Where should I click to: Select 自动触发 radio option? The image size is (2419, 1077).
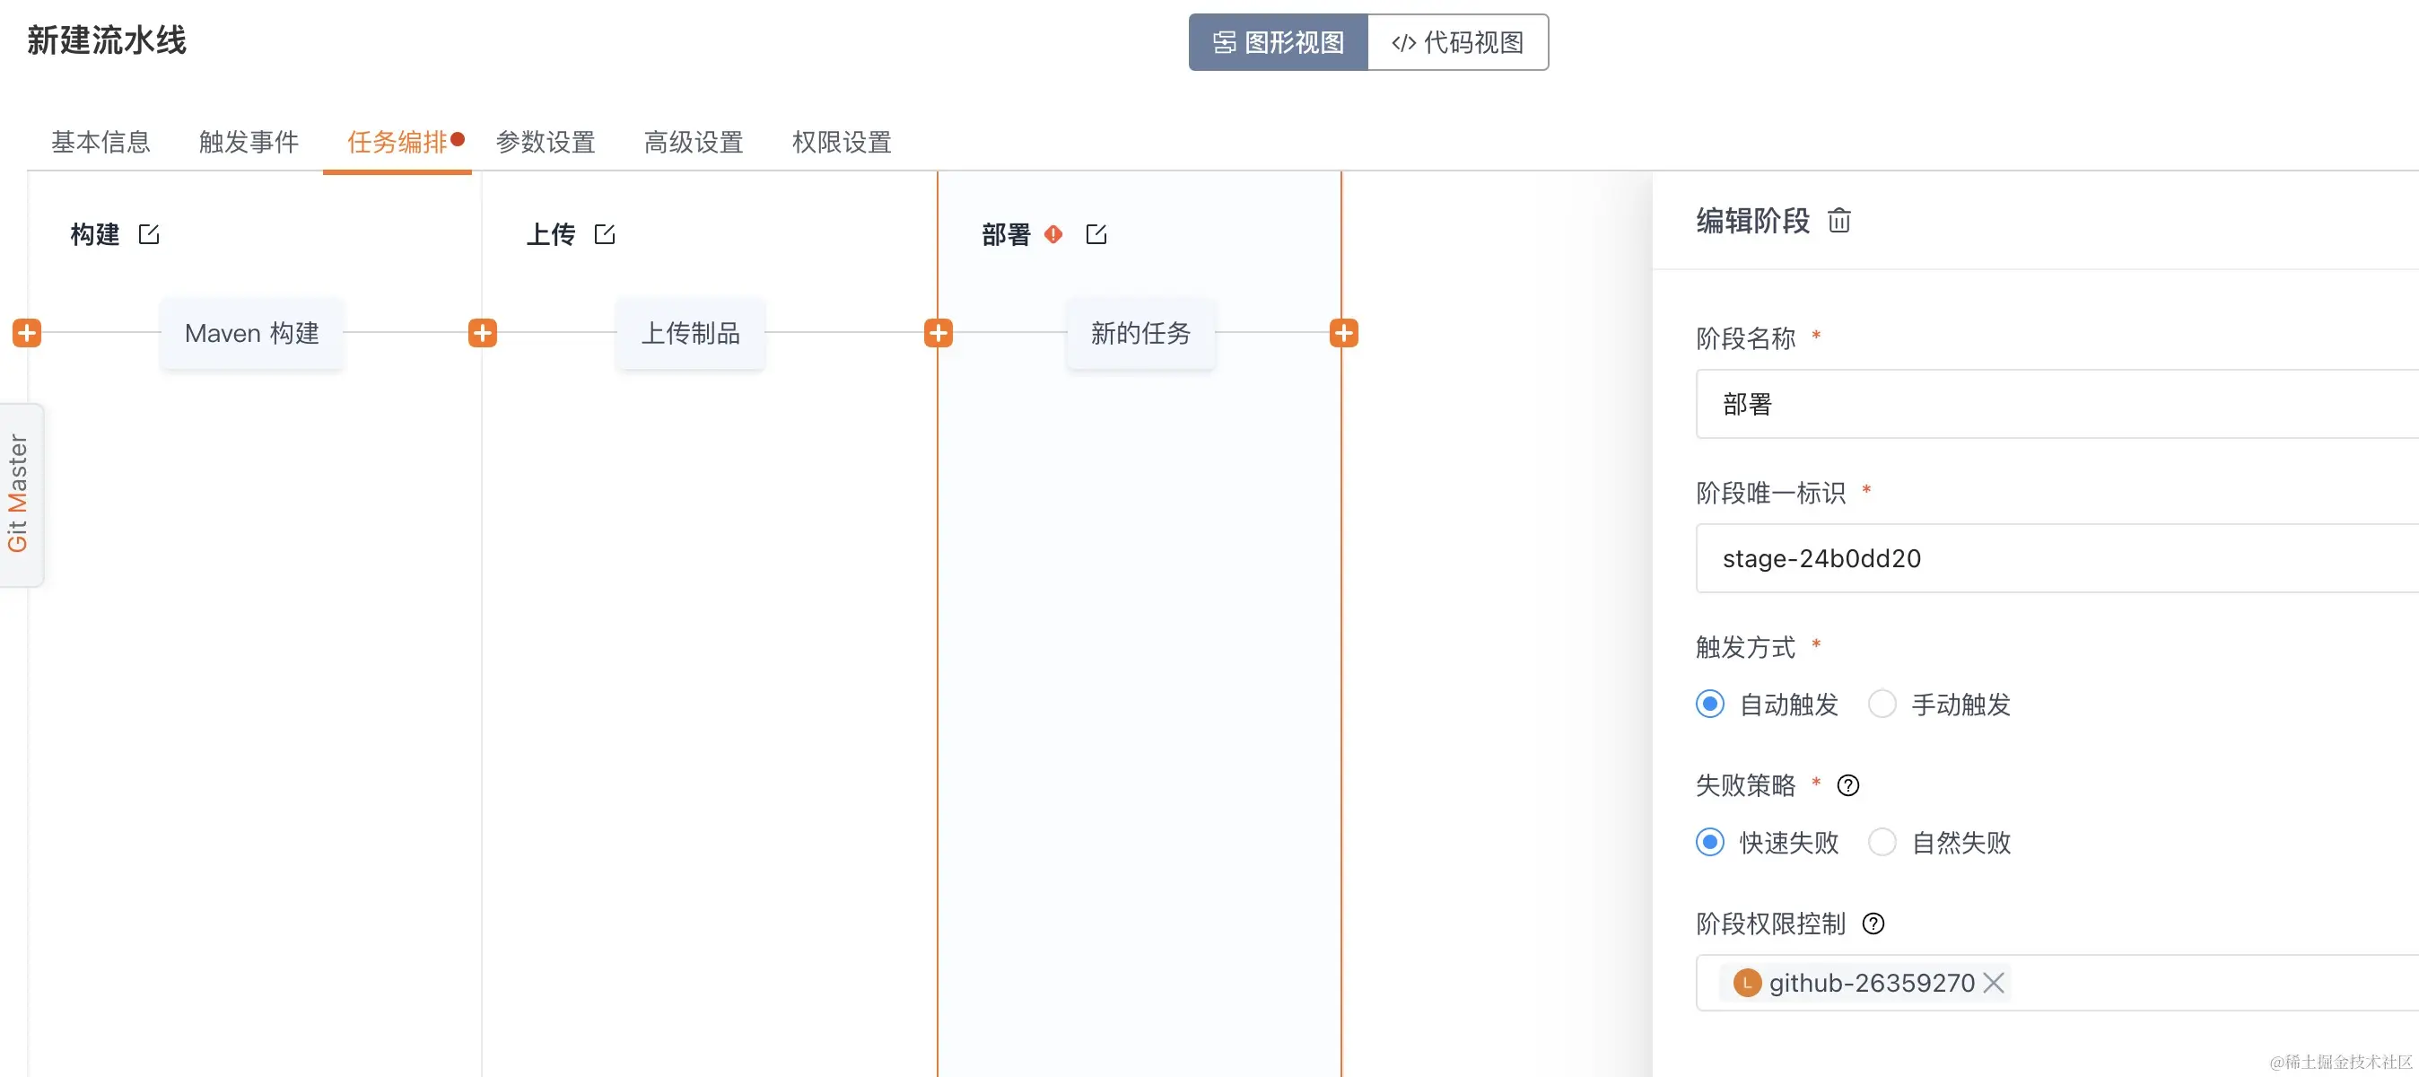pos(1709,704)
